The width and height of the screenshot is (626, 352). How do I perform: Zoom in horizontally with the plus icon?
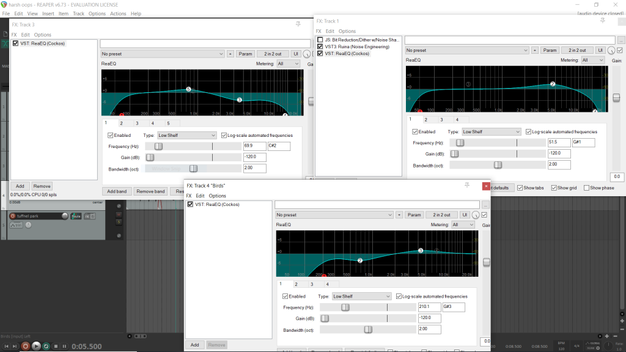pyautogui.click(x=607, y=336)
